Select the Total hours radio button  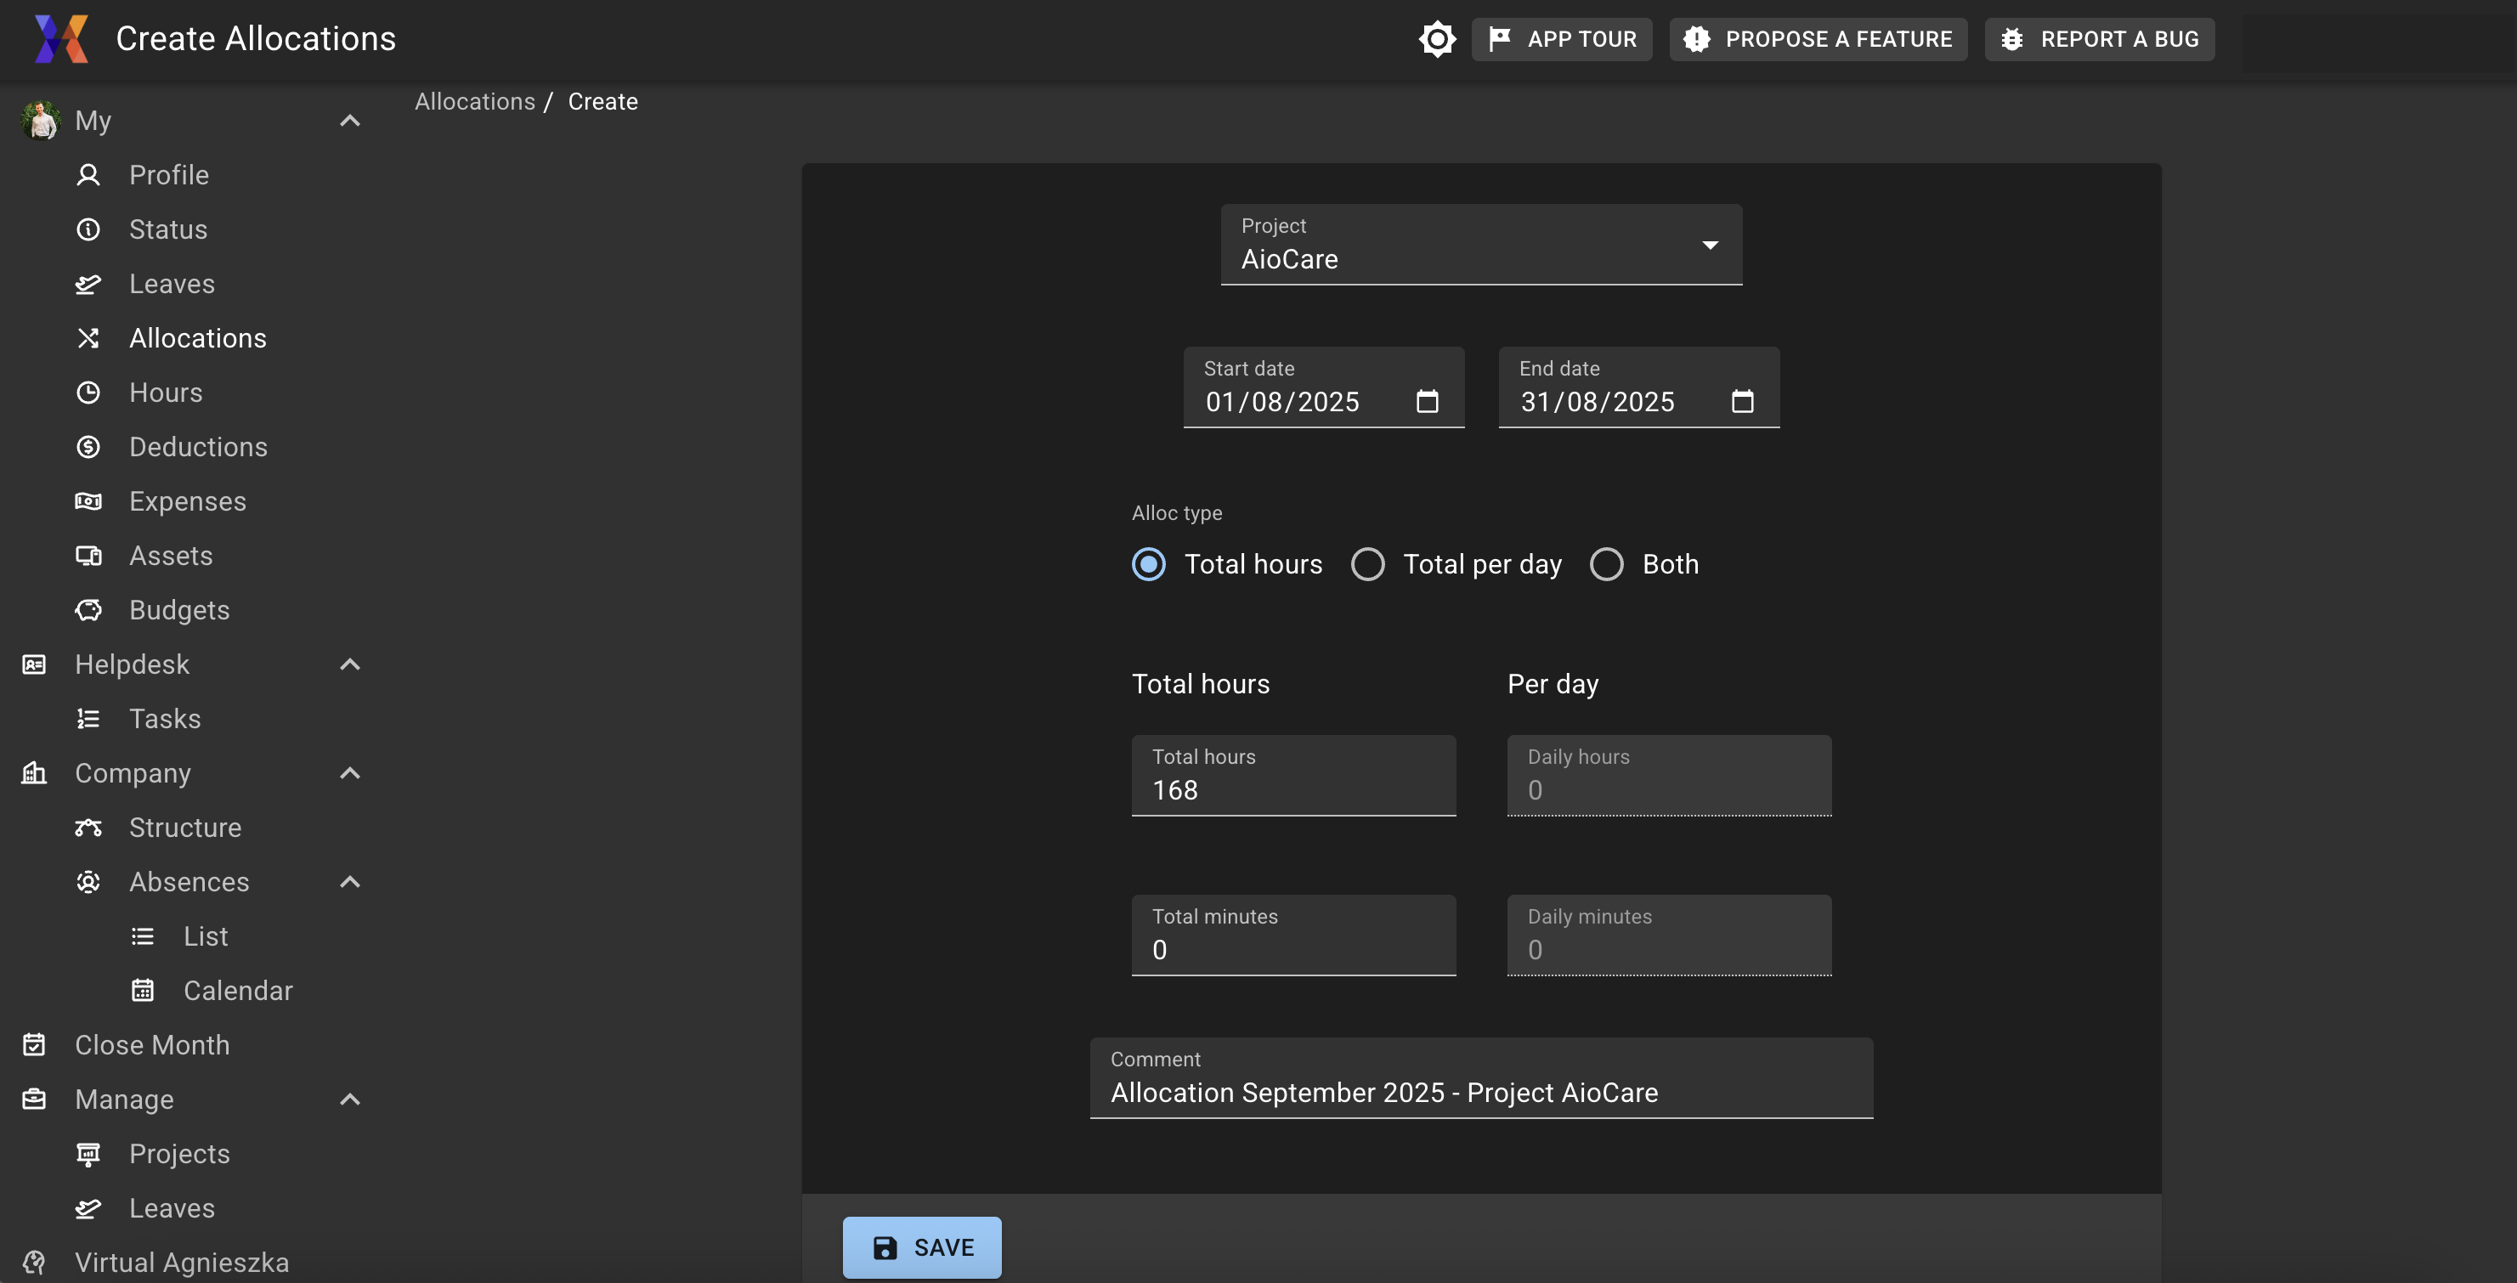click(1148, 565)
